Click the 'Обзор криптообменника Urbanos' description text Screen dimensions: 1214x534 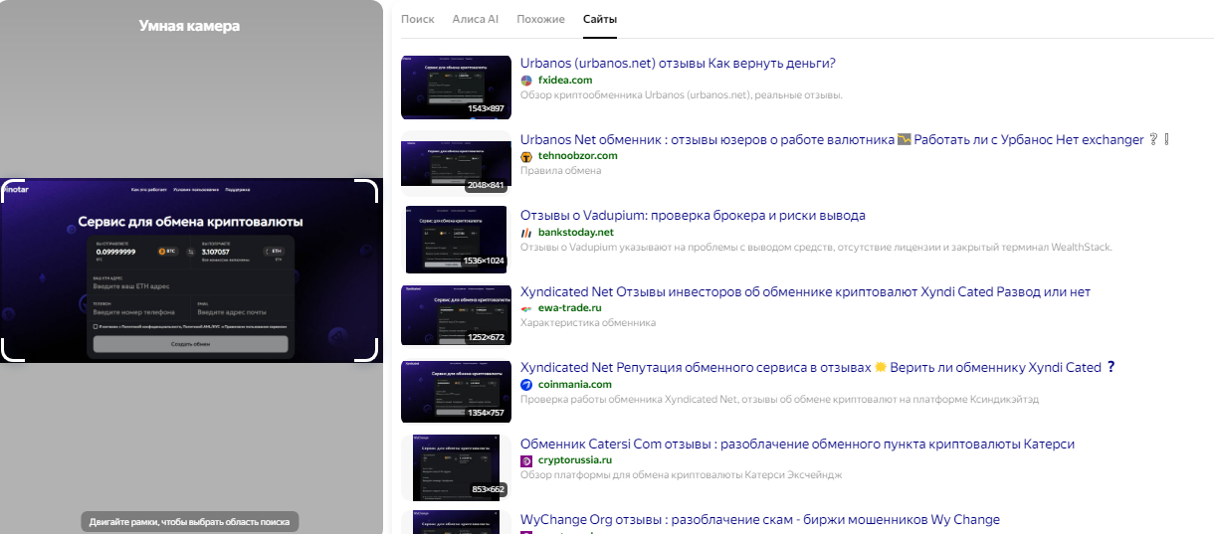682,95
